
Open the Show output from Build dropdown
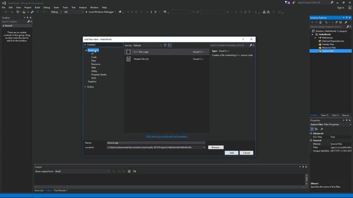pyautogui.click(x=82, y=172)
